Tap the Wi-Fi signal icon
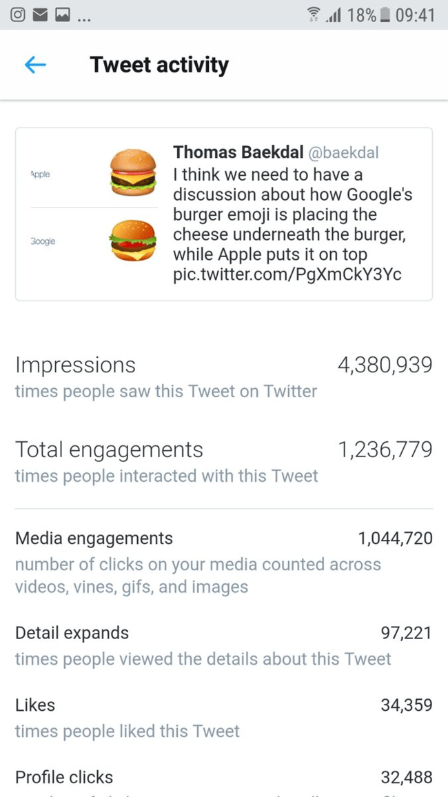Image resolution: width=448 pixels, height=797 pixels. (315, 14)
